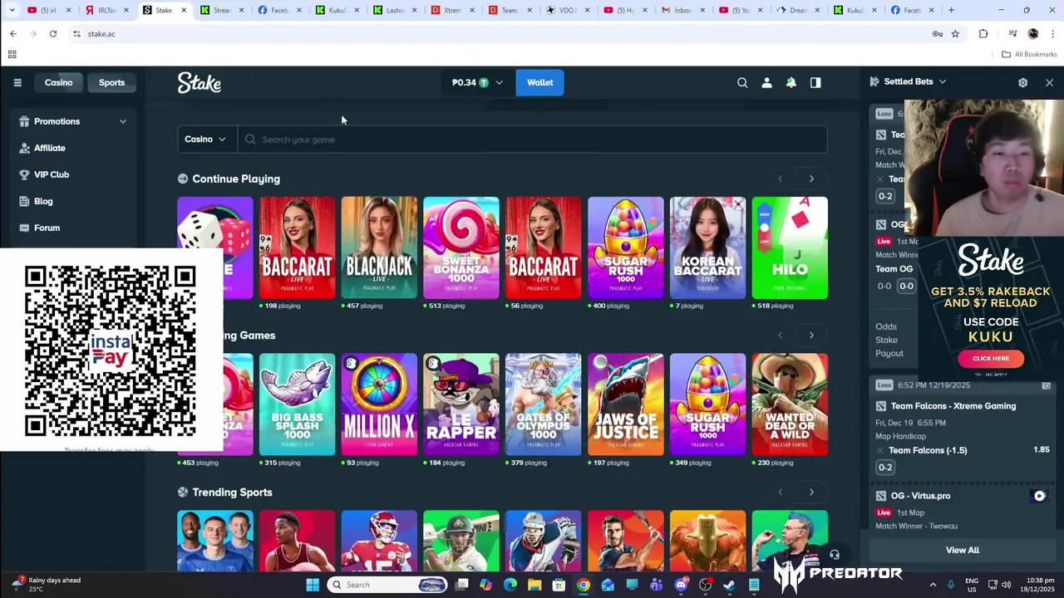
Task: Click the Stake logo
Action: point(199,82)
